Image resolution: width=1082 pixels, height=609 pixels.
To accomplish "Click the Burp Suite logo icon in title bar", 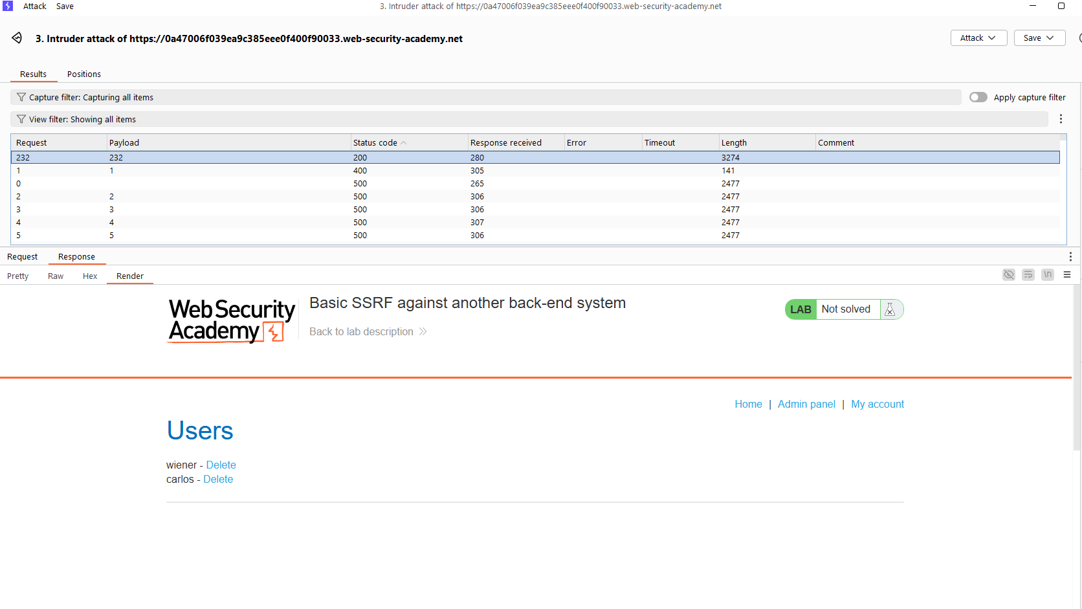I will click(x=8, y=6).
